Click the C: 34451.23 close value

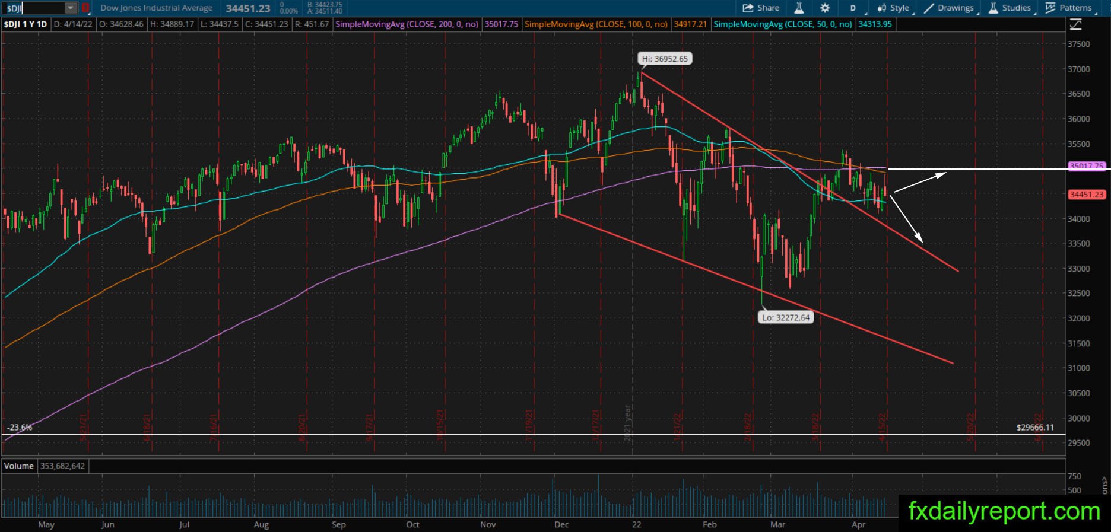tap(266, 24)
